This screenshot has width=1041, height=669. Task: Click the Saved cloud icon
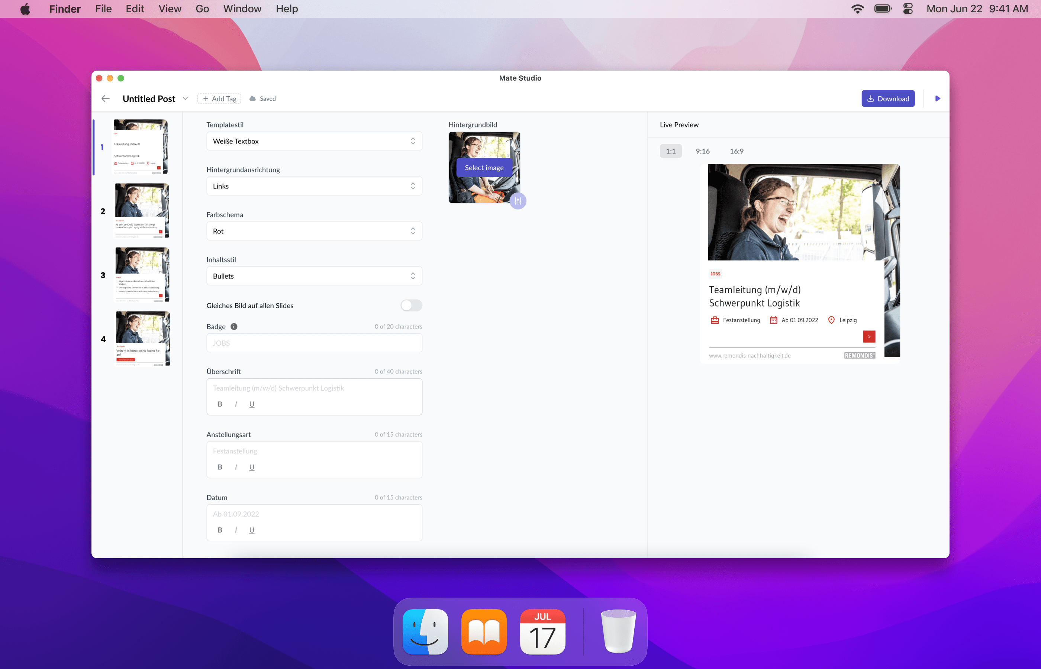[252, 98]
